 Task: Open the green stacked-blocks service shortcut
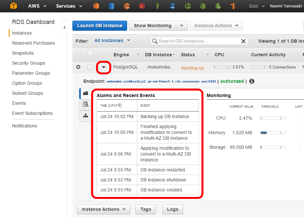point(218,6)
